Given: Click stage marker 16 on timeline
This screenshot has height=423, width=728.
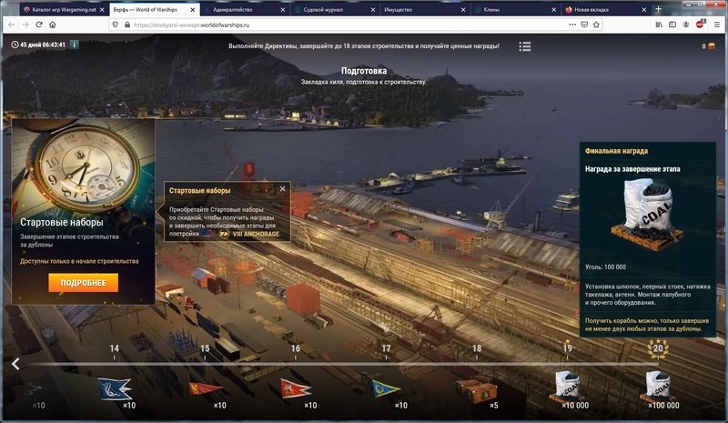Looking at the screenshot, I should click(295, 348).
